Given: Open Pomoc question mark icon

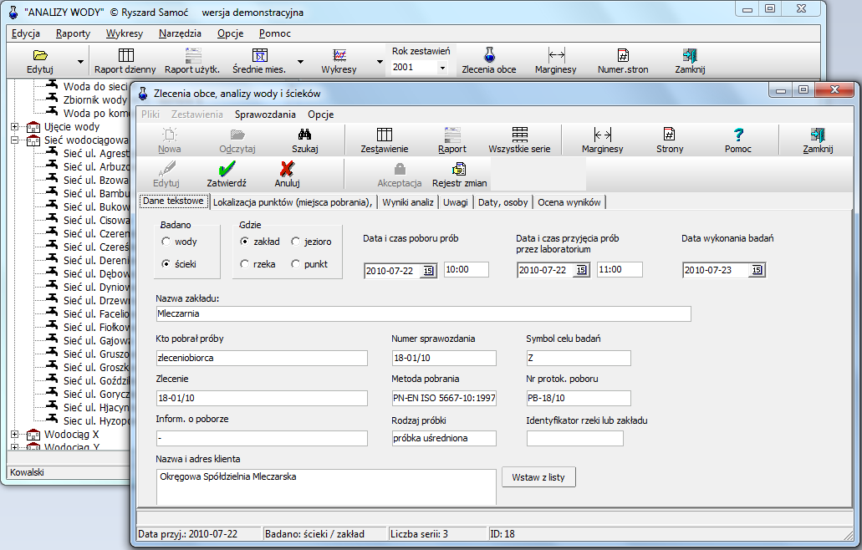Looking at the screenshot, I should coord(738,135).
